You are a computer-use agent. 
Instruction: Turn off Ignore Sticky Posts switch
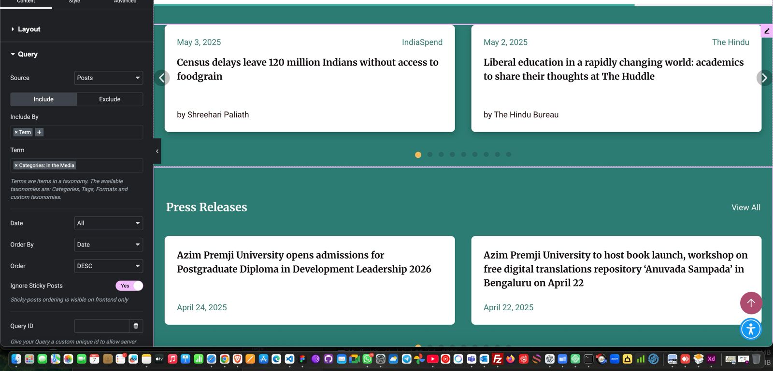pos(129,286)
